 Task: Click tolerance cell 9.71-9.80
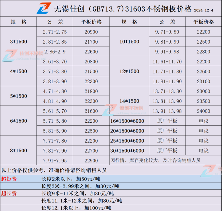pyautogui.click(x=167, y=32)
